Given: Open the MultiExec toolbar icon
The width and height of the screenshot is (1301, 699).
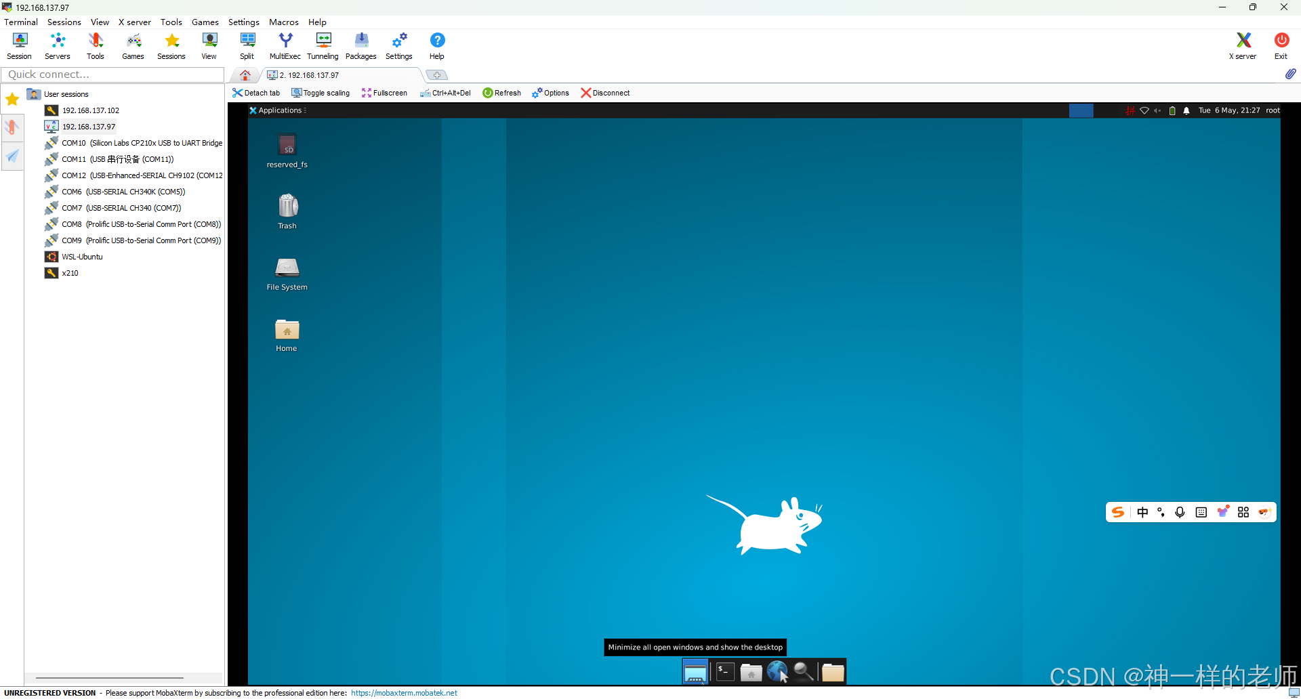Looking at the screenshot, I should click(285, 46).
